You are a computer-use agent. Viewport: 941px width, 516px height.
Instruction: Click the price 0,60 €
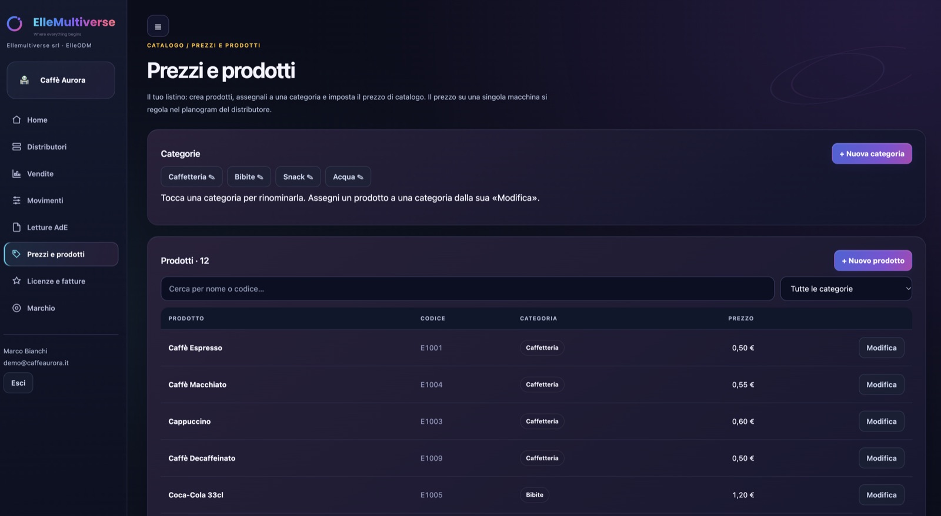pos(743,421)
